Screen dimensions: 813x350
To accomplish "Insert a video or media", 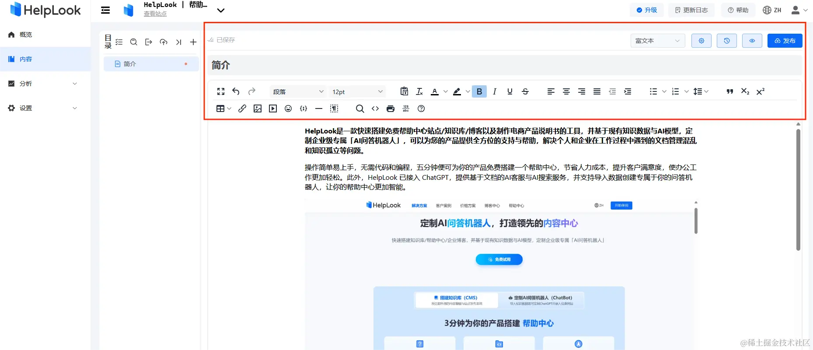I will (x=273, y=108).
